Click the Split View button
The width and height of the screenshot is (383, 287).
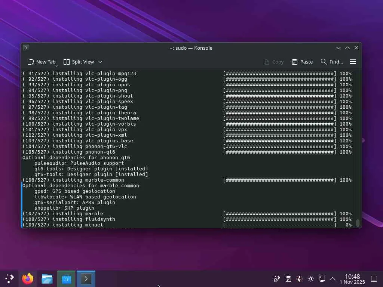pyautogui.click(x=79, y=62)
